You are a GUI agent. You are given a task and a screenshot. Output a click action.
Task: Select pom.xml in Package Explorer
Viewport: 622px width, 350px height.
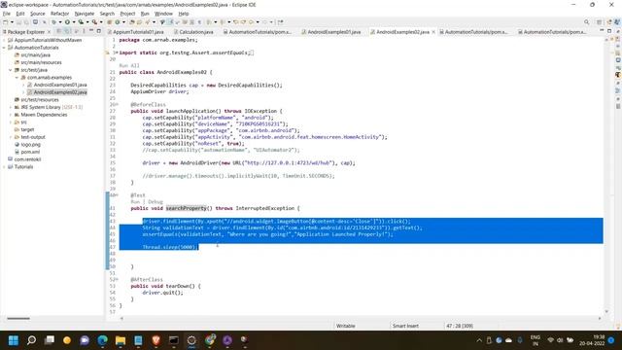coord(30,152)
